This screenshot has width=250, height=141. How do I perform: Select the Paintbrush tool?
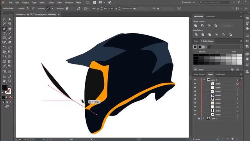click(10, 38)
